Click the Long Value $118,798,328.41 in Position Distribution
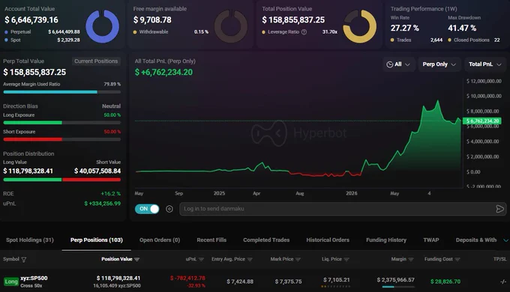This screenshot has width=510, height=292. pos(28,171)
